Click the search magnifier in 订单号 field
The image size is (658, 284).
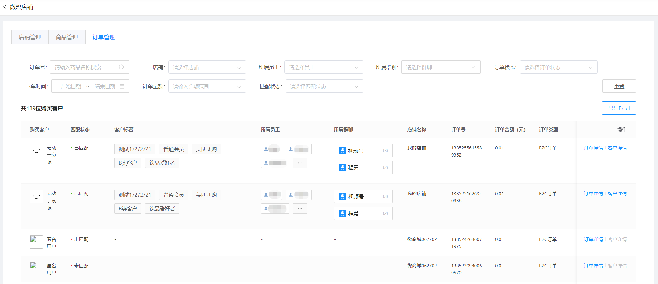point(122,67)
